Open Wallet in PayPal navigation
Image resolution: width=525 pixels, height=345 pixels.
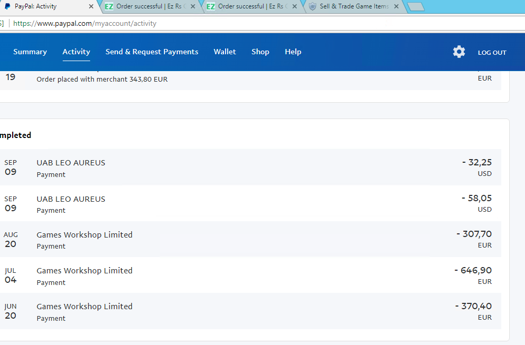coord(225,52)
